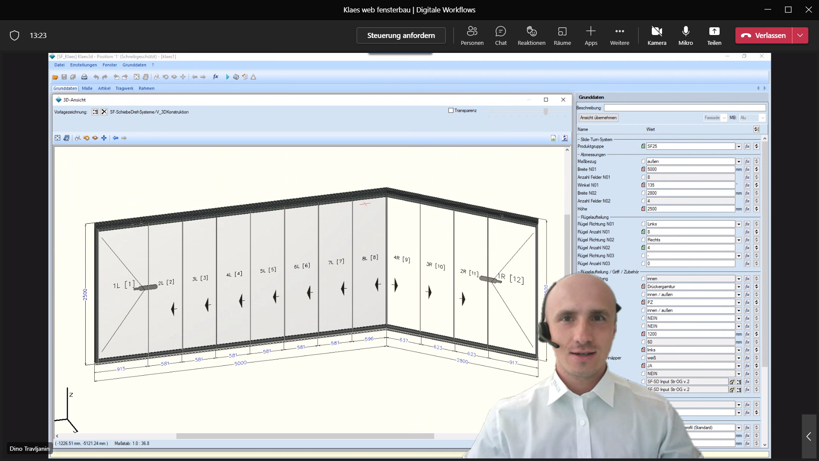Open the Produktgruppe SF25 dropdown

click(x=739, y=146)
